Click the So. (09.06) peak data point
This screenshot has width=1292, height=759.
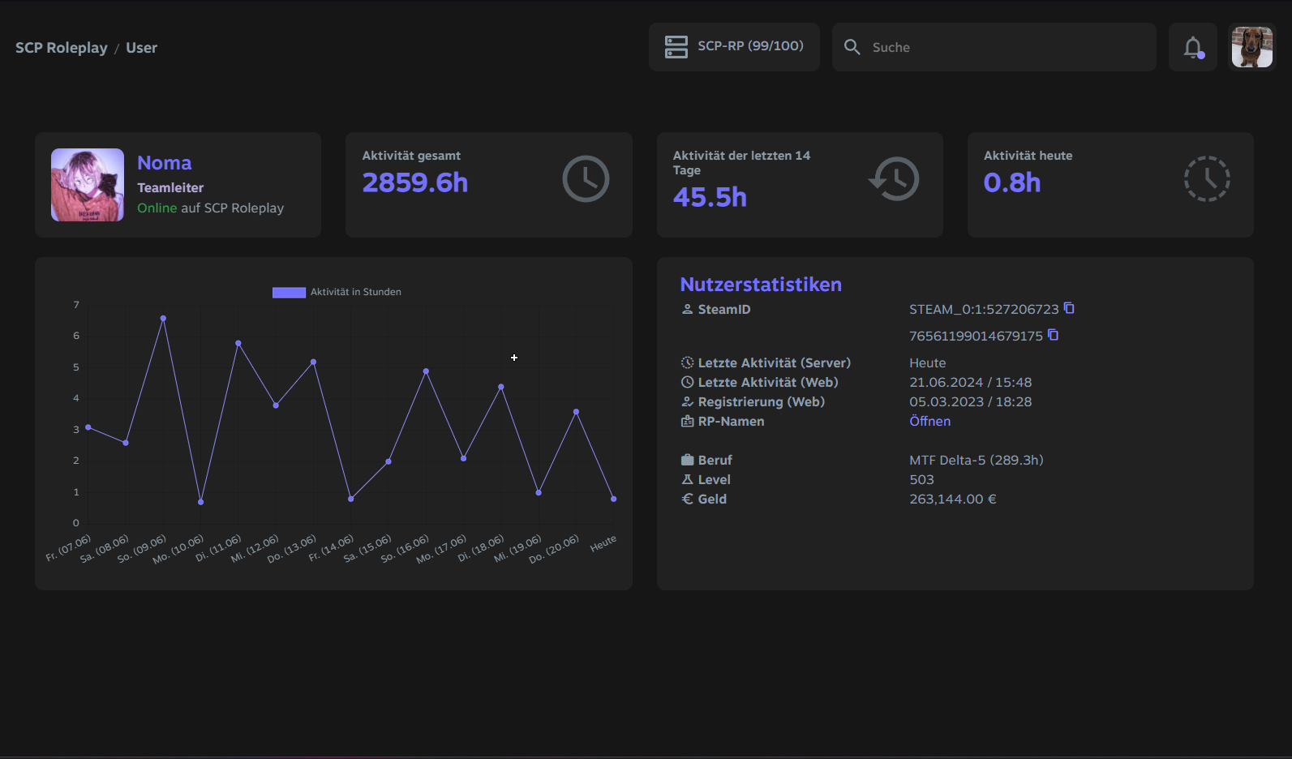click(x=163, y=319)
